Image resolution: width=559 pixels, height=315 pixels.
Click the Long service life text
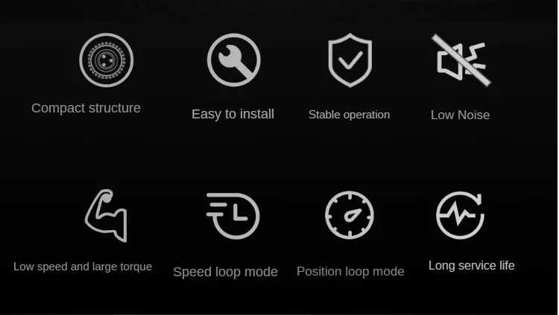click(x=472, y=266)
